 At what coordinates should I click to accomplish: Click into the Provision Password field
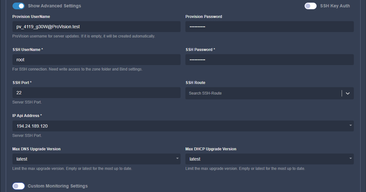[x=269, y=27]
